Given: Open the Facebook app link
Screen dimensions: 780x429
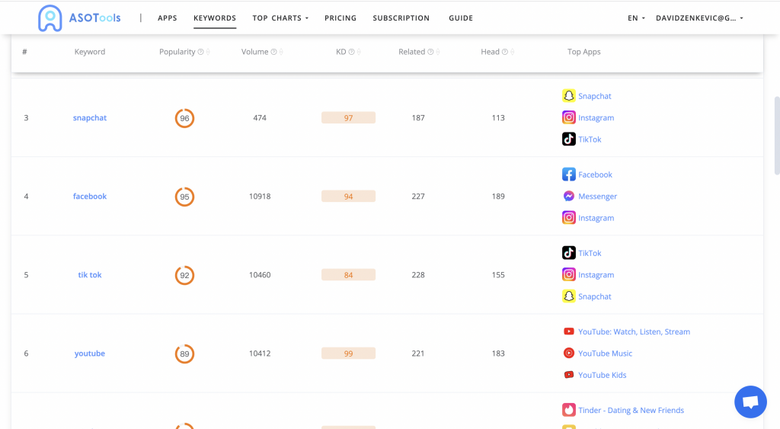Looking at the screenshot, I should (x=595, y=174).
